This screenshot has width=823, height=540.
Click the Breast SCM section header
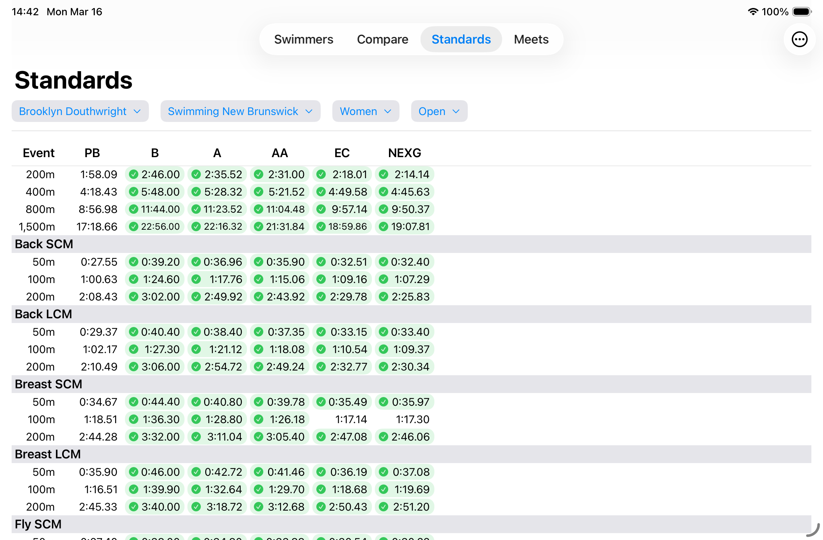coord(49,384)
